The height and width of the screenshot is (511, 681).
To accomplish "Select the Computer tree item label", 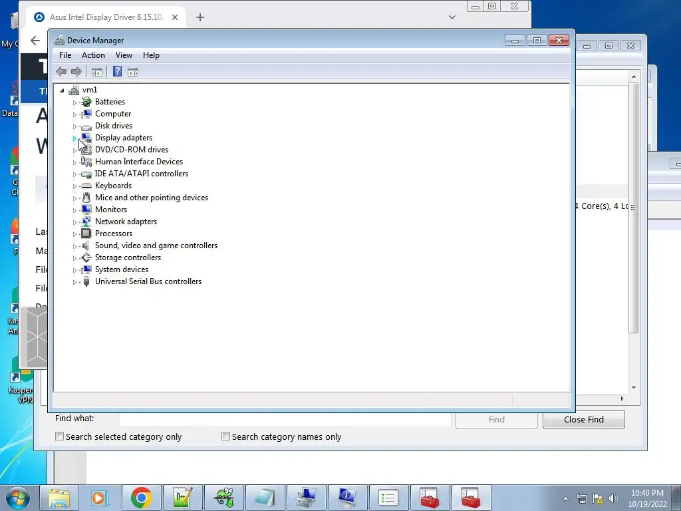I will click(x=113, y=114).
